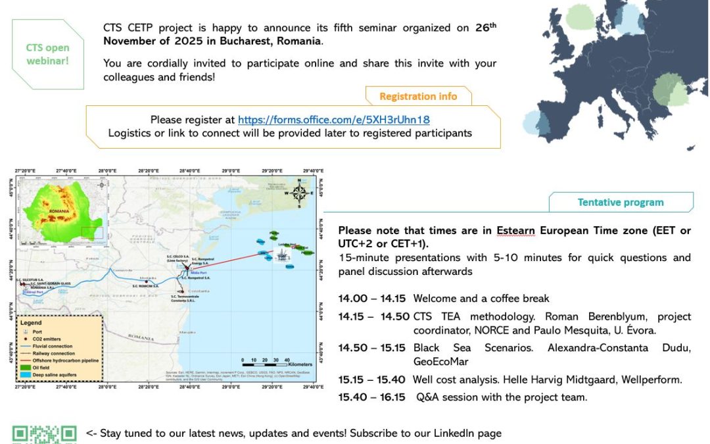The image size is (710, 444).
Task: Open the forms.office.com registration link
Action: [333, 120]
